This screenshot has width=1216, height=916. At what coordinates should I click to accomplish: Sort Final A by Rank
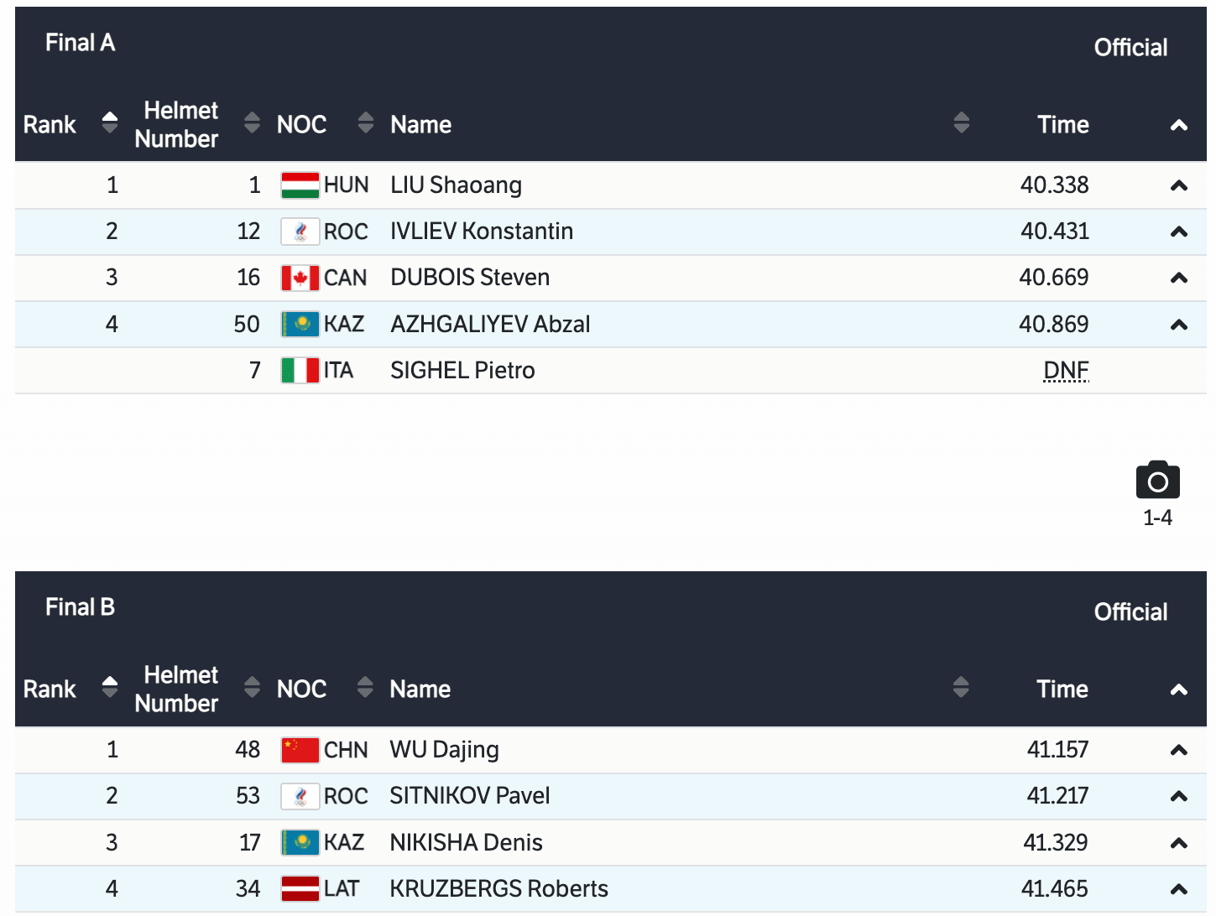(x=109, y=123)
